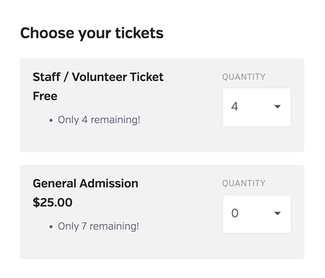This screenshot has height=278, width=325.
Task: Click the bullet before Only 4 remaining
Action: pyautogui.click(x=51, y=120)
